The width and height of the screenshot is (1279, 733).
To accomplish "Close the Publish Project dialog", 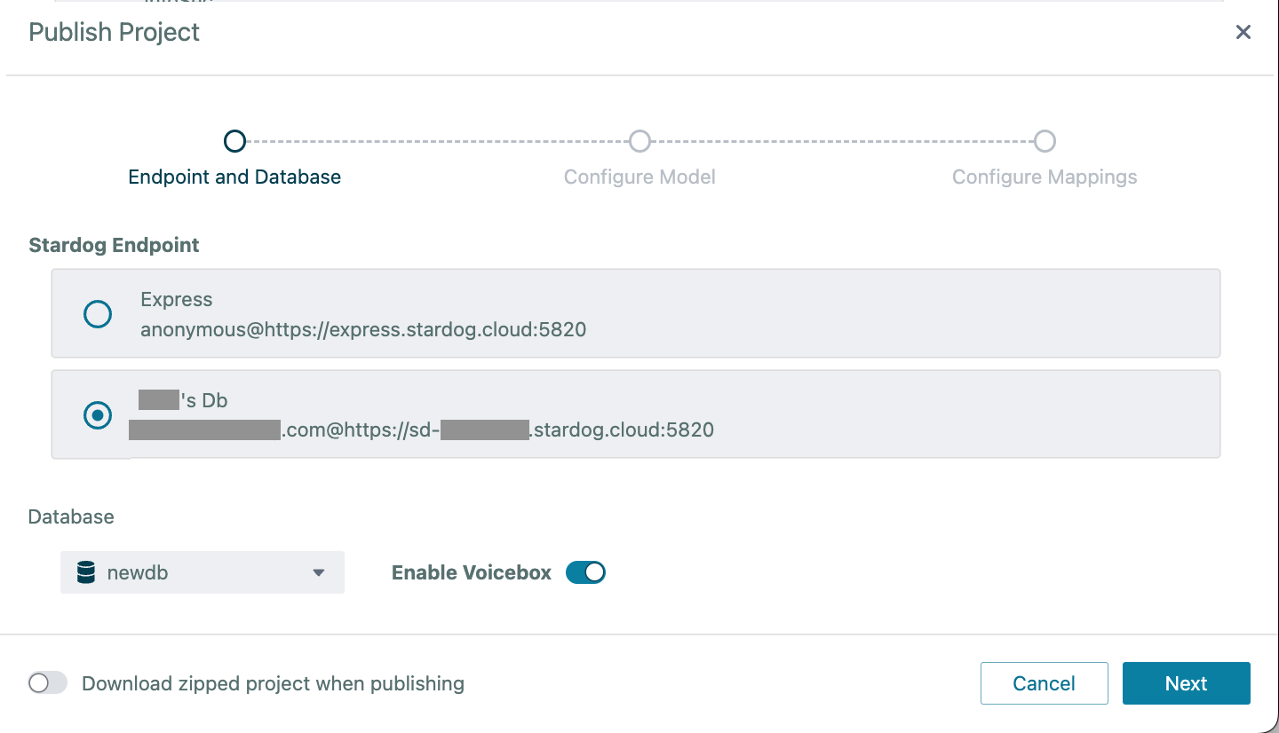I will 1243,33.
